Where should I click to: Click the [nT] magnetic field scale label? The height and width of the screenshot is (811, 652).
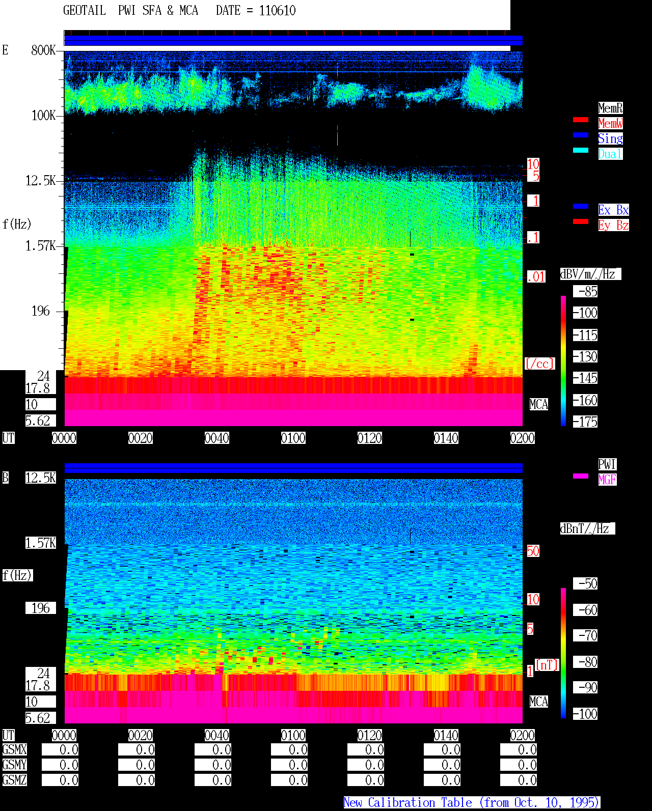pyautogui.click(x=547, y=665)
